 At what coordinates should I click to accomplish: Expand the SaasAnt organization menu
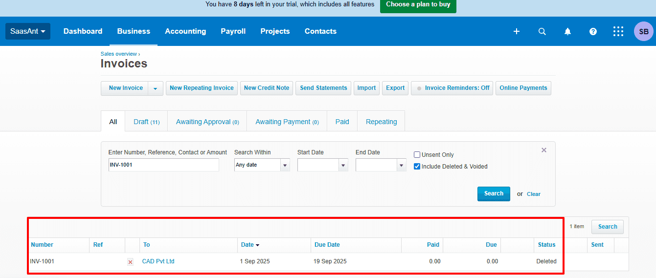28,31
